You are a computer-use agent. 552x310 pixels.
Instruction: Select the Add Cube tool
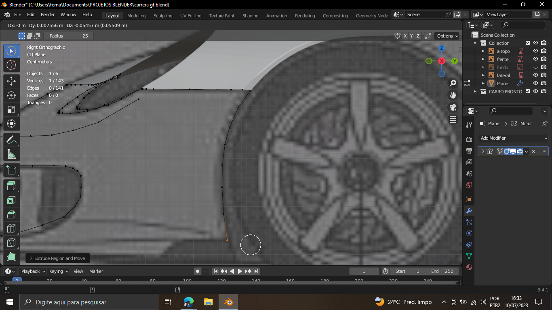click(11, 170)
